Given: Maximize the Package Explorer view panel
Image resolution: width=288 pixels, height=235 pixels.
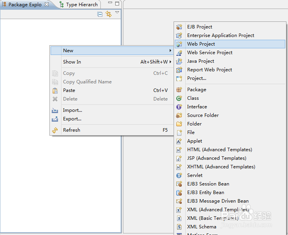Looking at the screenshot, I should point(117,4).
